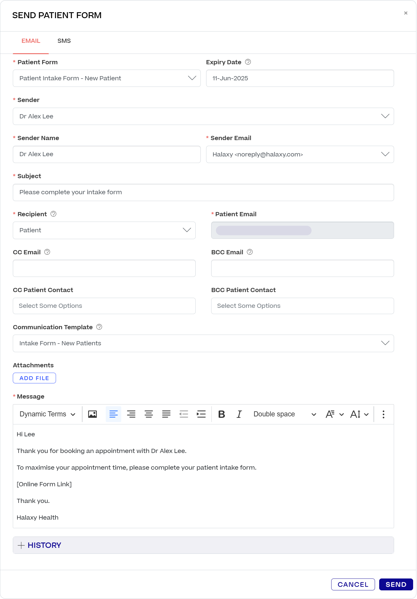This screenshot has height=599, width=417.
Task: Expand the HISTORY section
Action: [x=40, y=545]
